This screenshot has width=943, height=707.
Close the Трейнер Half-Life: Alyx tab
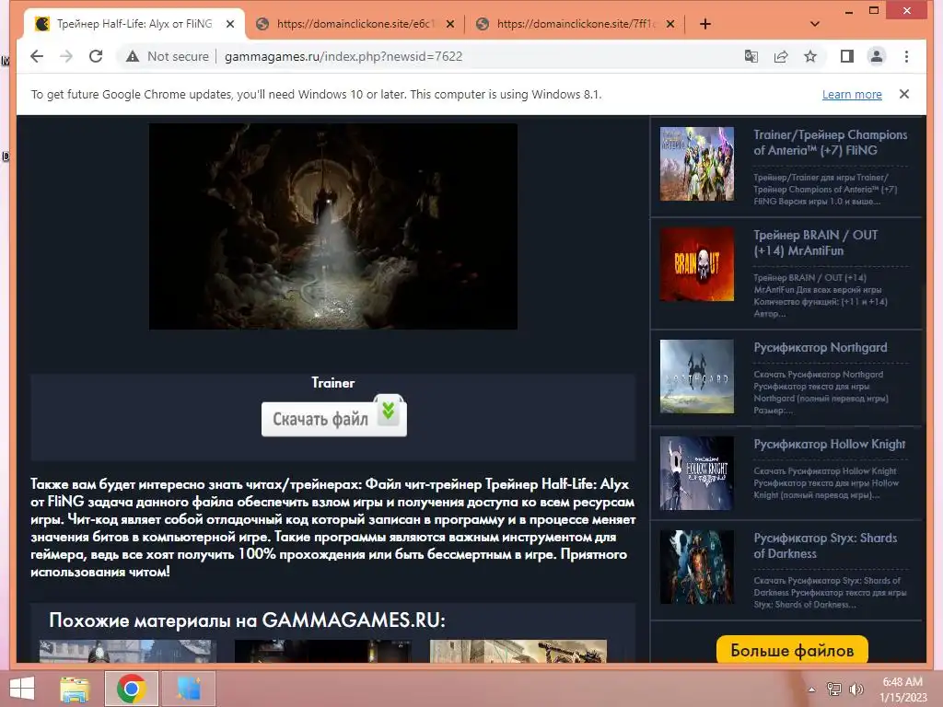[229, 24]
